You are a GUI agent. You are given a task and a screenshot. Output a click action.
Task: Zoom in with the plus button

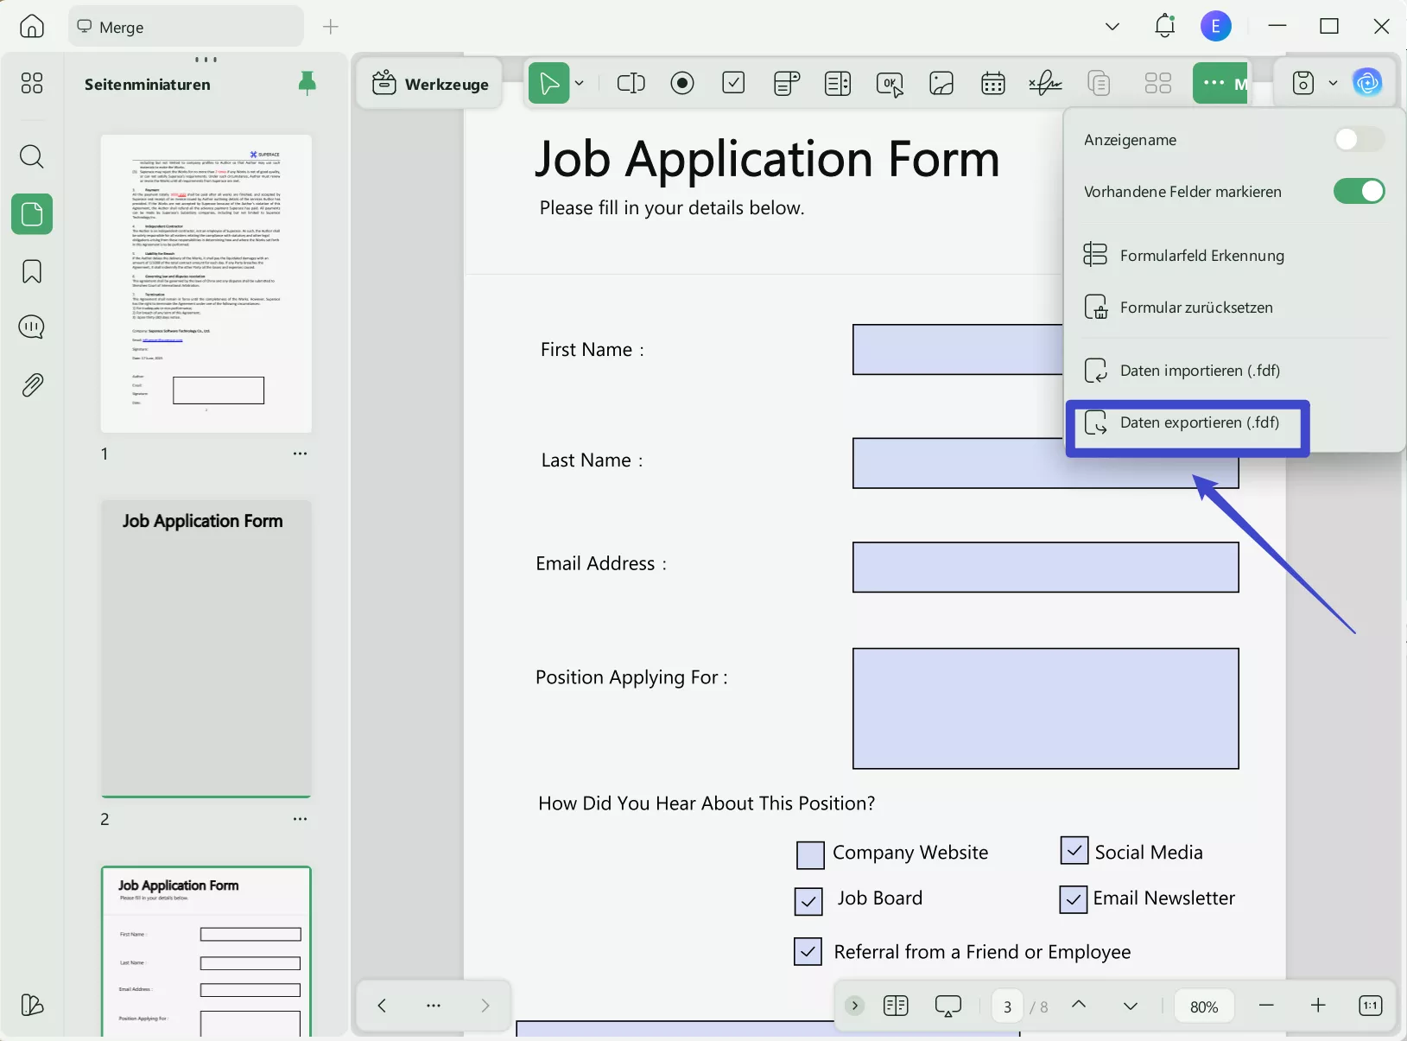click(x=1318, y=1006)
